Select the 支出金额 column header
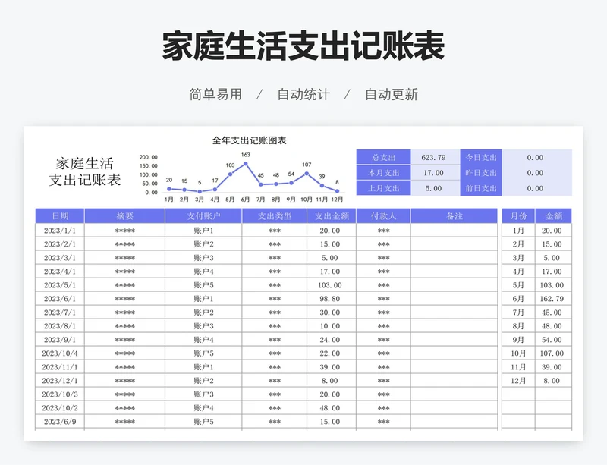This screenshot has height=465, width=607. (x=332, y=216)
